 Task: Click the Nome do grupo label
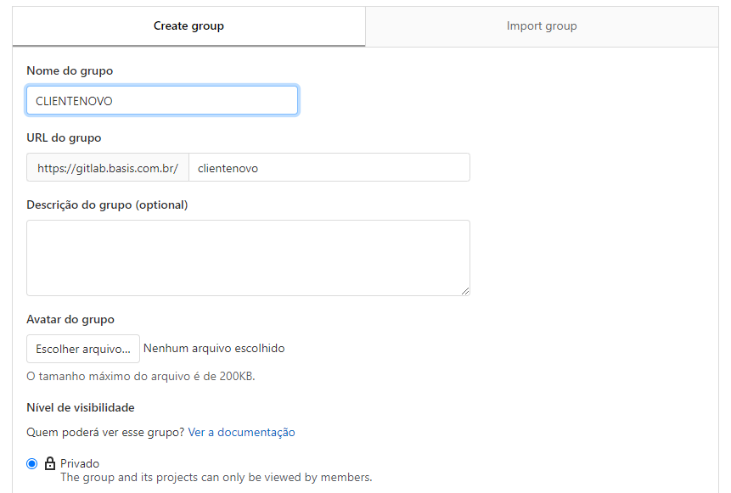70,70
